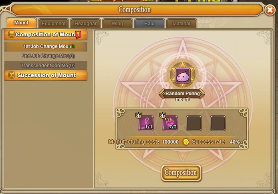Image resolution: width=278 pixels, height=194 pixels.
Task: Click the Random Poring mount result icon
Action: pos(182,76)
